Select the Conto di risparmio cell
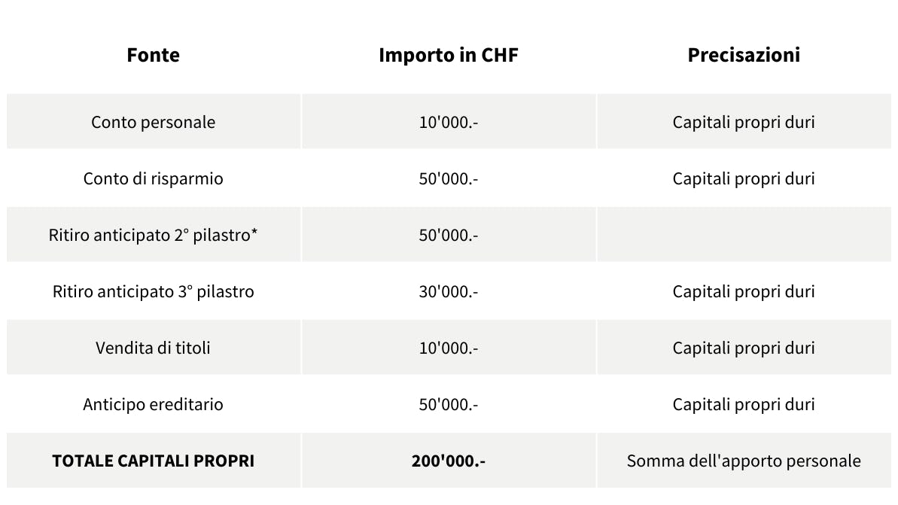Viewport: 898px width, 505px height. pyautogui.click(x=153, y=178)
